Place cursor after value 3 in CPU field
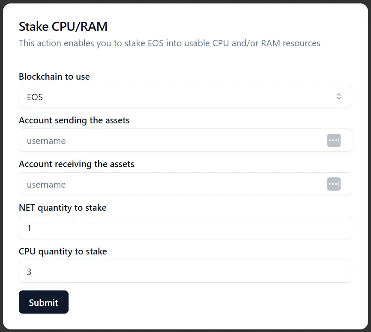 [x=33, y=272]
